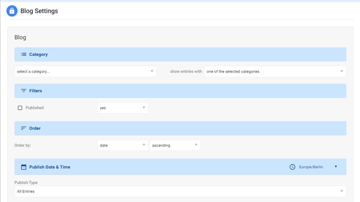Click the clock icon beside Europe/Berlin
Image resolution: width=360 pixels, height=202 pixels.
292,167
